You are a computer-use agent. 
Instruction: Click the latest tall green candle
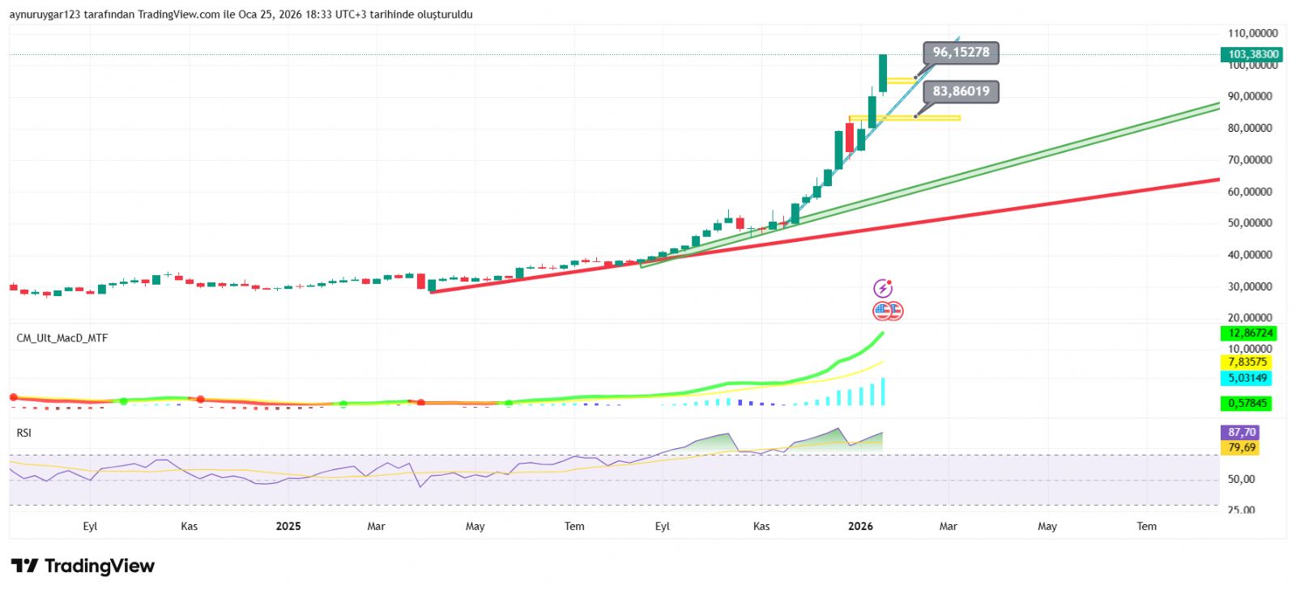click(883, 73)
